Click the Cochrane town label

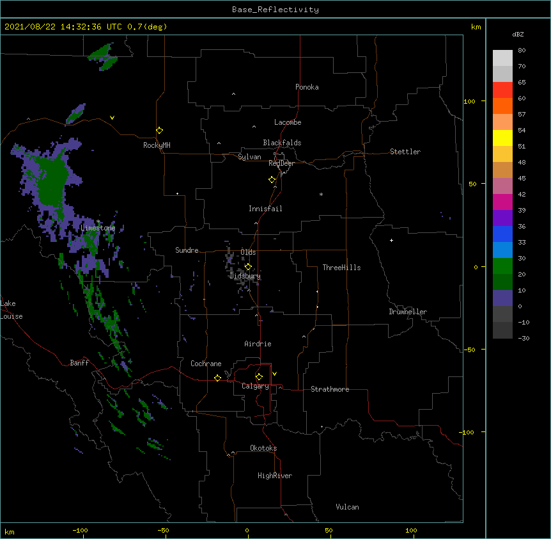click(x=206, y=364)
